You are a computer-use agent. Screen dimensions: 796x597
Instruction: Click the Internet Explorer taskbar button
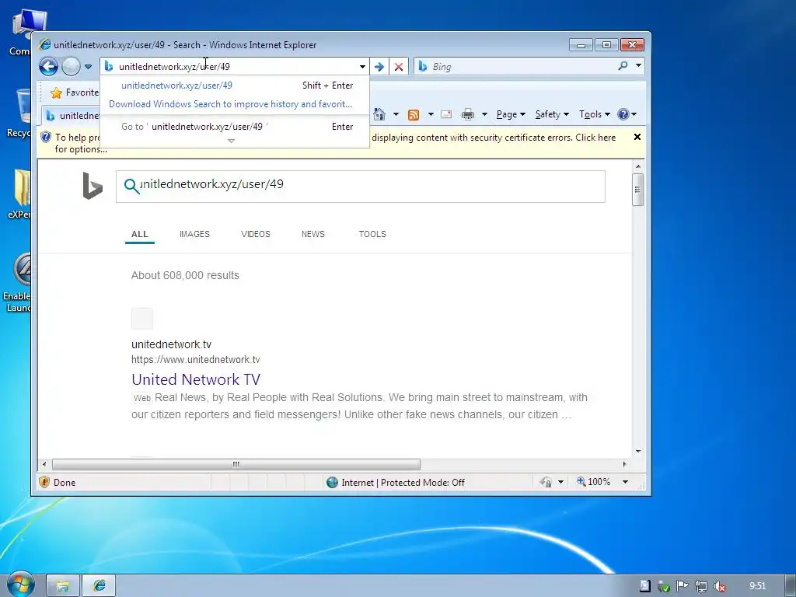pyautogui.click(x=99, y=586)
